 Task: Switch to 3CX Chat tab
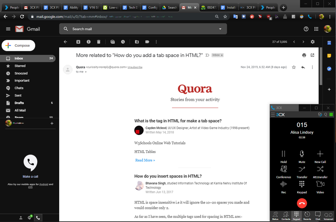(x=318, y=216)
